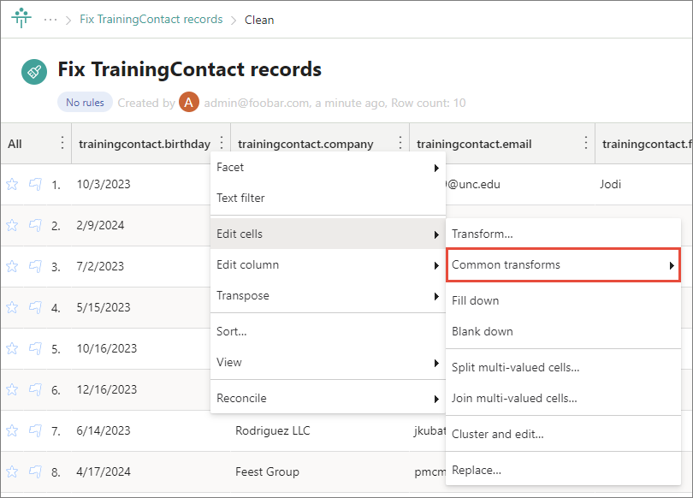The height and width of the screenshot is (498, 693).
Task: Star row 8 in the grid
Action: [12, 471]
